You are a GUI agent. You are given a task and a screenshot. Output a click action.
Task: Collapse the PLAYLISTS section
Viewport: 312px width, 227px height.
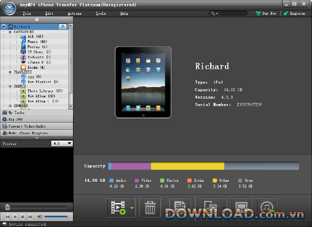(10, 72)
